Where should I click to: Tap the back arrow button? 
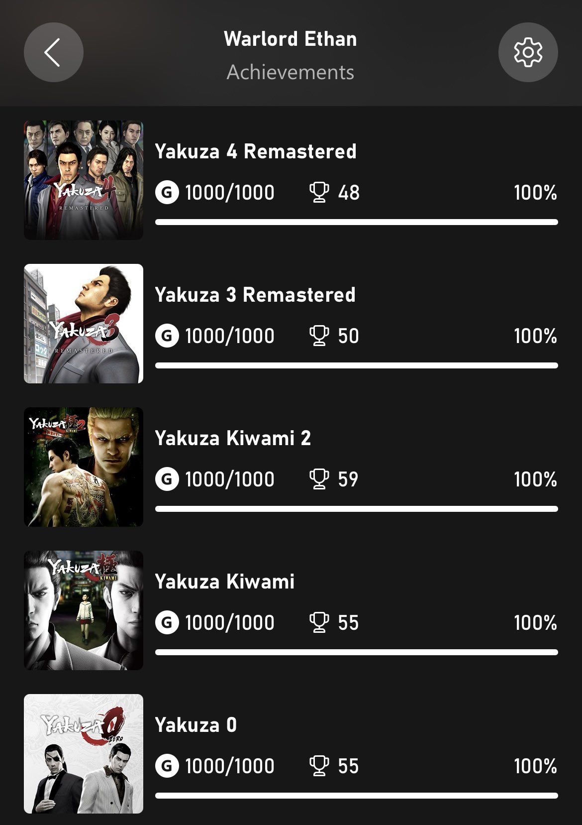tap(53, 52)
